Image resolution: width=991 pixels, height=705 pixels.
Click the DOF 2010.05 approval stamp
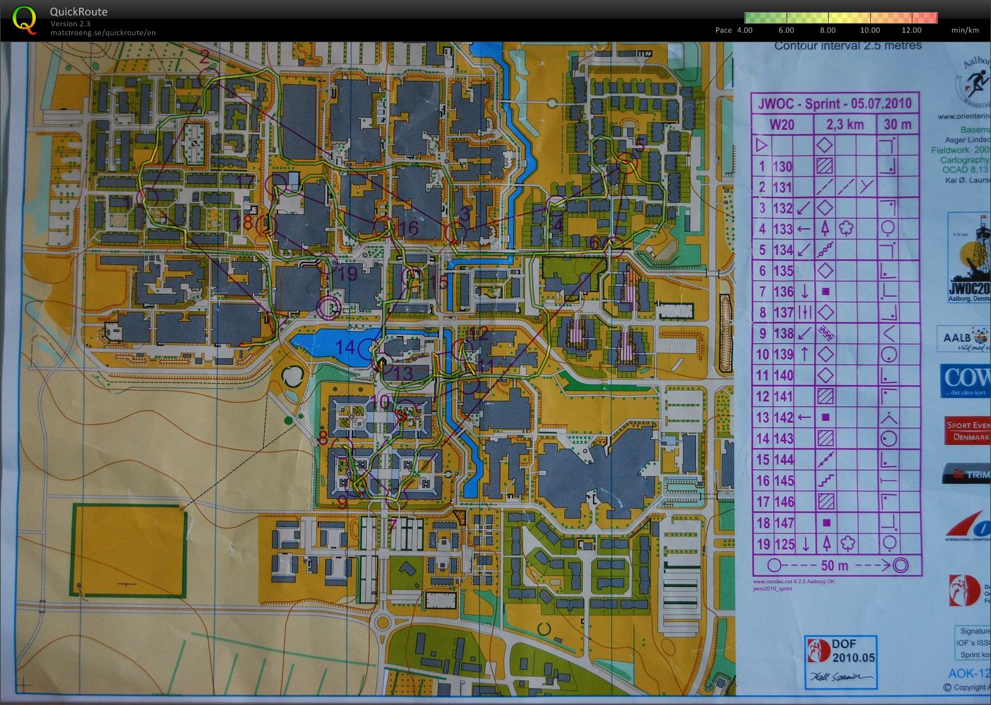(840, 662)
